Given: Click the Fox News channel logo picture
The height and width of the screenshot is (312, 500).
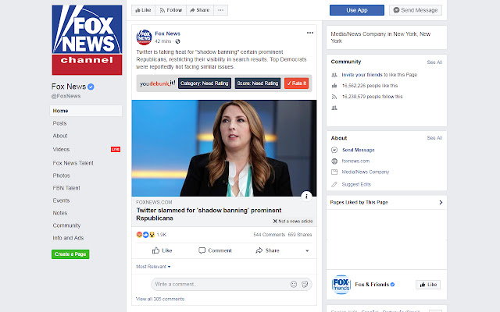Looking at the screenshot, I should click(x=87, y=40).
